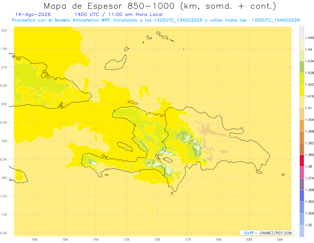Click the colorbar value 1.428
This screenshot has height=243, width=314.
tap(310, 73)
